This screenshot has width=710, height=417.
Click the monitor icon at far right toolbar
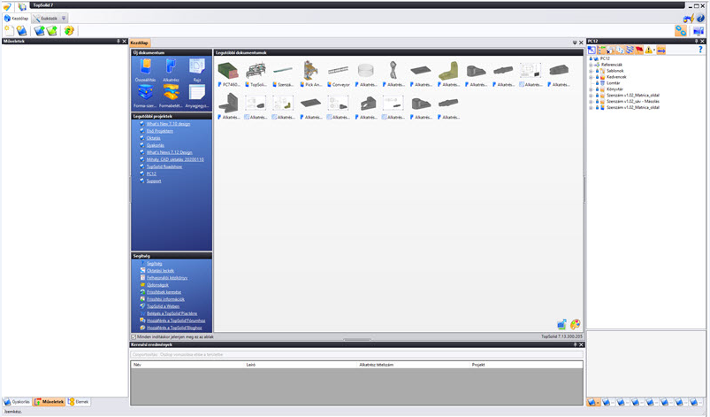pyautogui.click(x=699, y=31)
